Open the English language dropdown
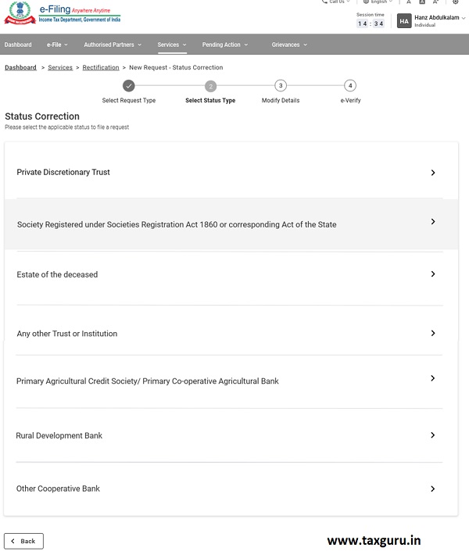469x551 pixels. pyautogui.click(x=380, y=2)
